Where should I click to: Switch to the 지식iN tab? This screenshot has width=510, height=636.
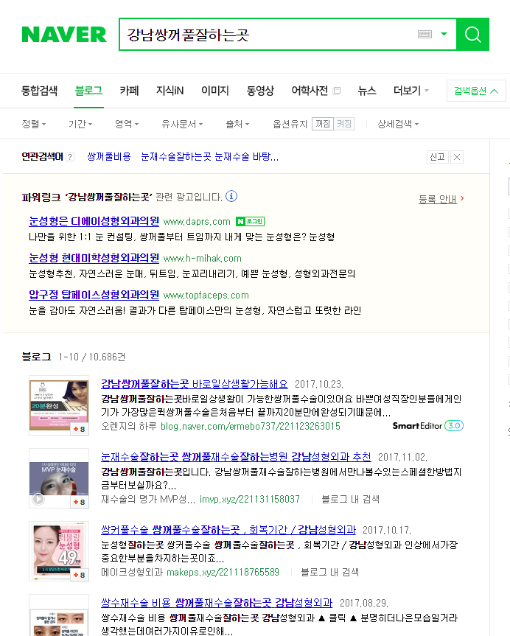tap(170, 91)
